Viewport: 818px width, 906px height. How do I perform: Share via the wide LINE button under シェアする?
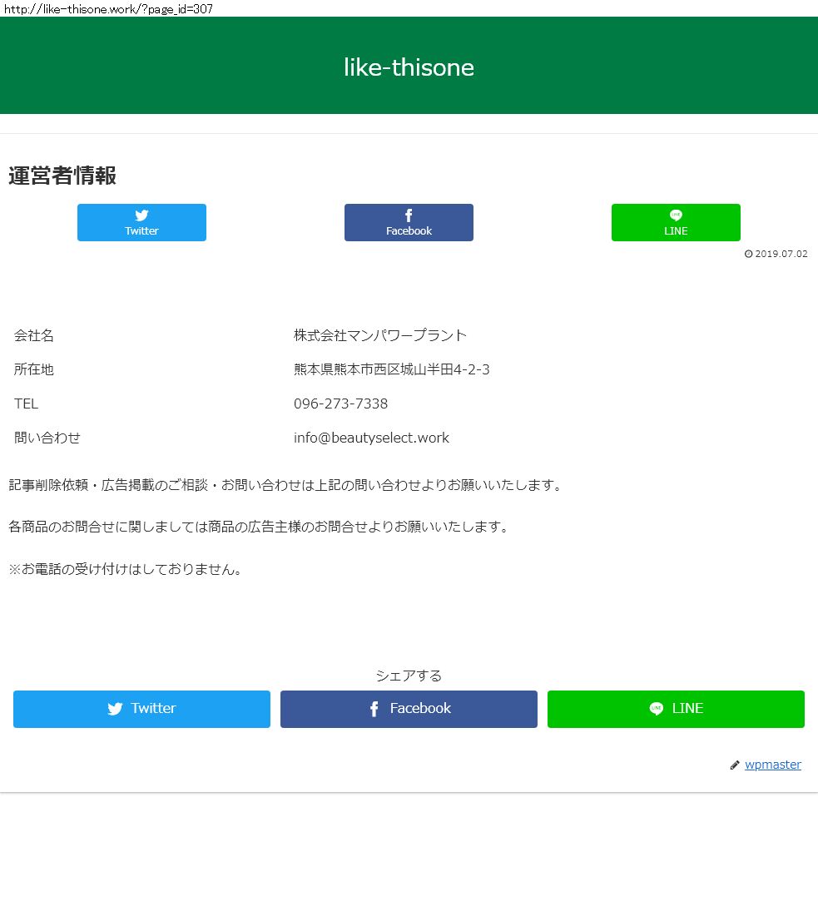[x=676, y=709]
